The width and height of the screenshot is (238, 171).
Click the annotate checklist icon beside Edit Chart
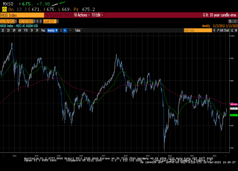pyautogui.click(x=232, y=30)
